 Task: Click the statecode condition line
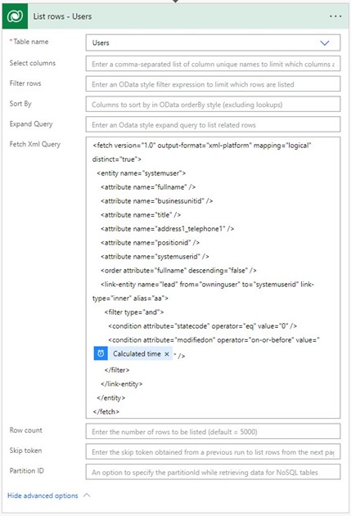(203, 325)
